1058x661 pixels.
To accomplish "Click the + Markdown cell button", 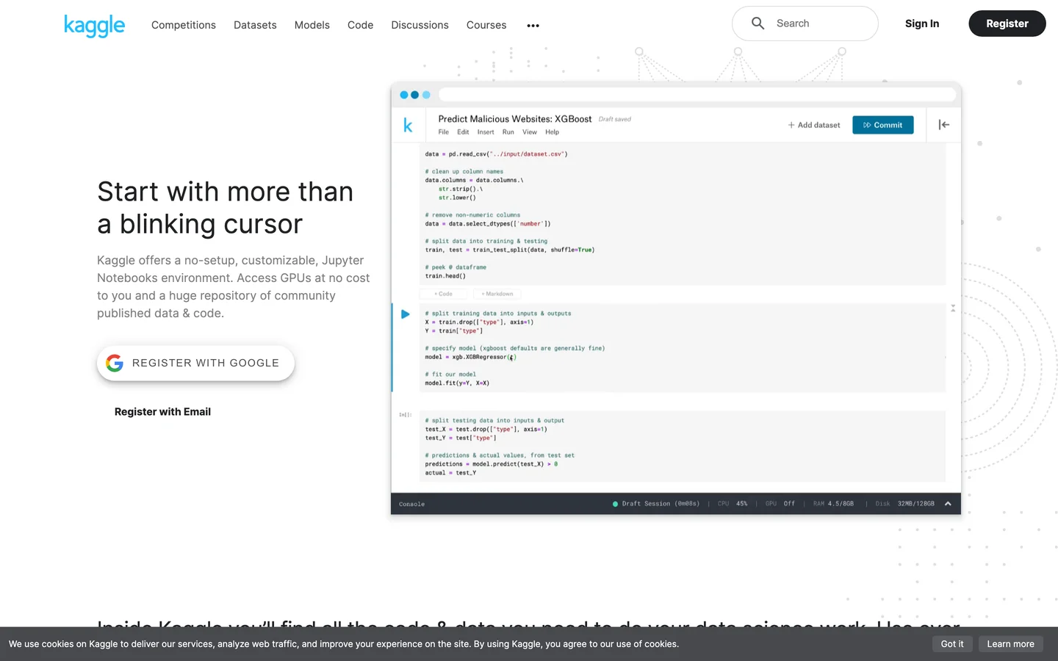I will point(497,294).
